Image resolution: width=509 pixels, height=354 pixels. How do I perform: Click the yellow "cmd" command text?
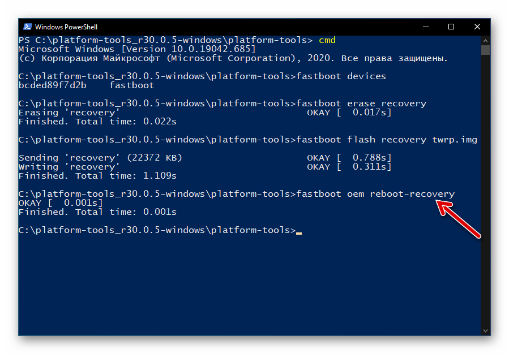327,40
